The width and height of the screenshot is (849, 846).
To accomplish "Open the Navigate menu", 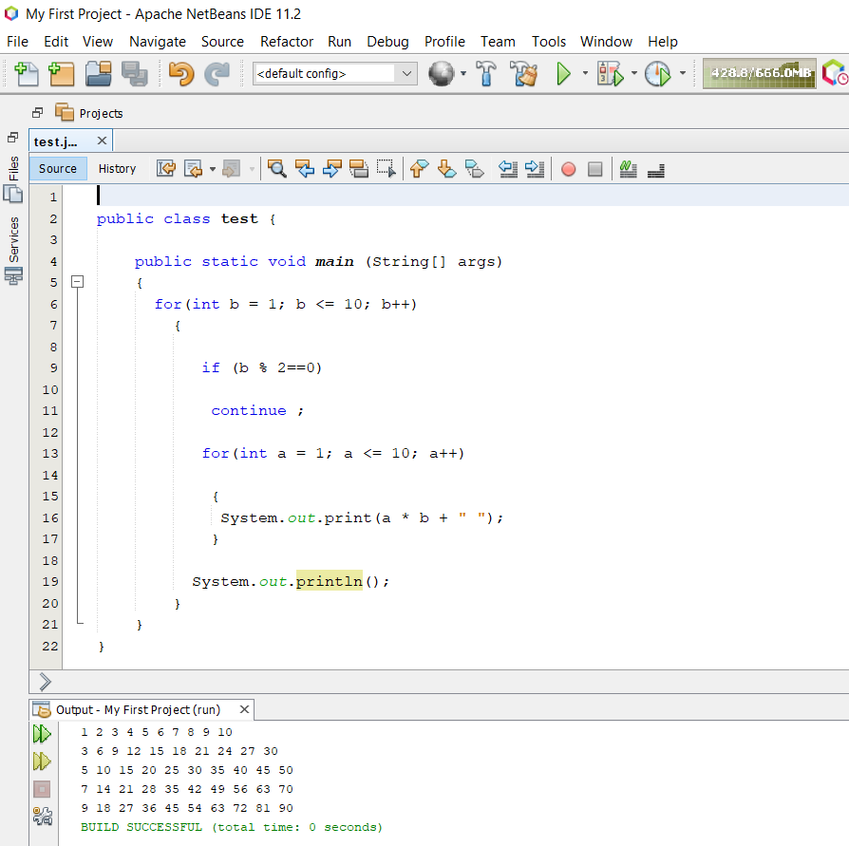I will (x=158, y=42).
